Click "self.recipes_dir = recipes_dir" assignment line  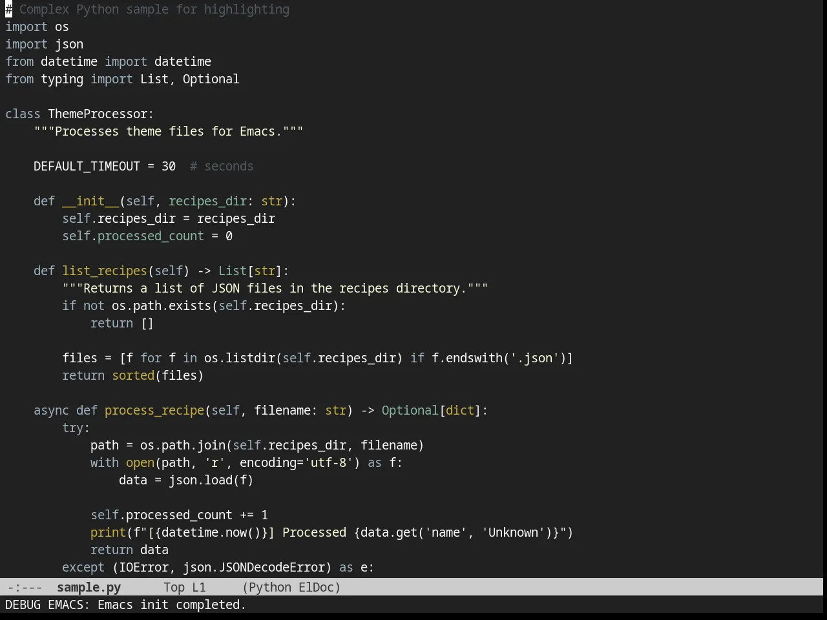169,219
